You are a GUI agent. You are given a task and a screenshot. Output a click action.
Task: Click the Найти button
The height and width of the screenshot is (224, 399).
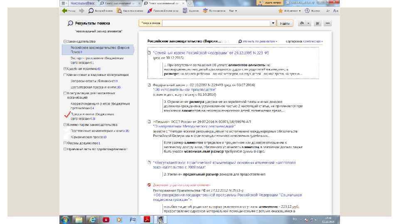[285, 23]
